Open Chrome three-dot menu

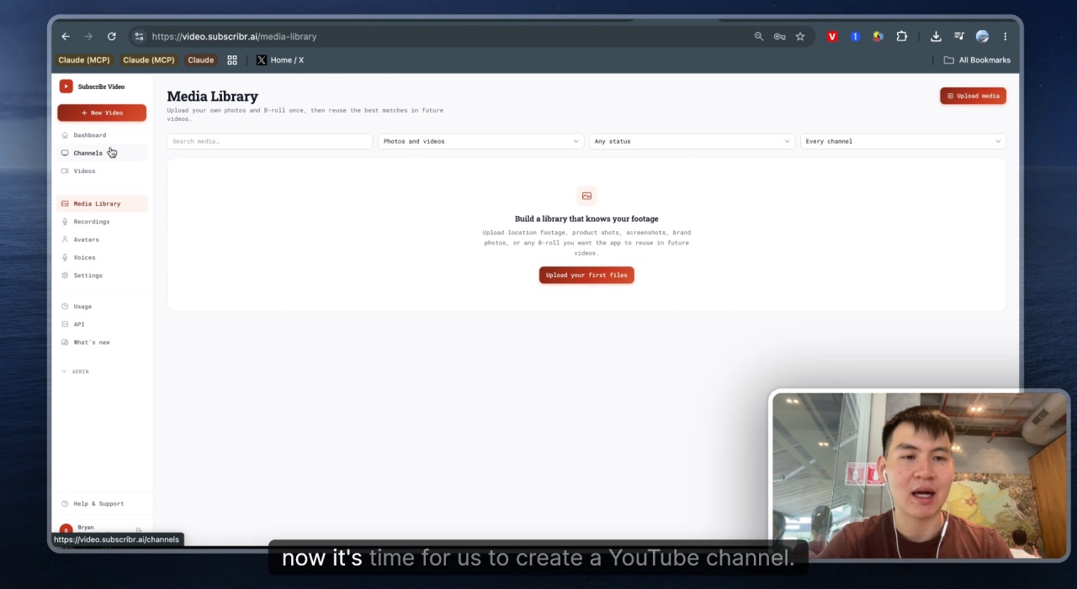pos(1005,37)
